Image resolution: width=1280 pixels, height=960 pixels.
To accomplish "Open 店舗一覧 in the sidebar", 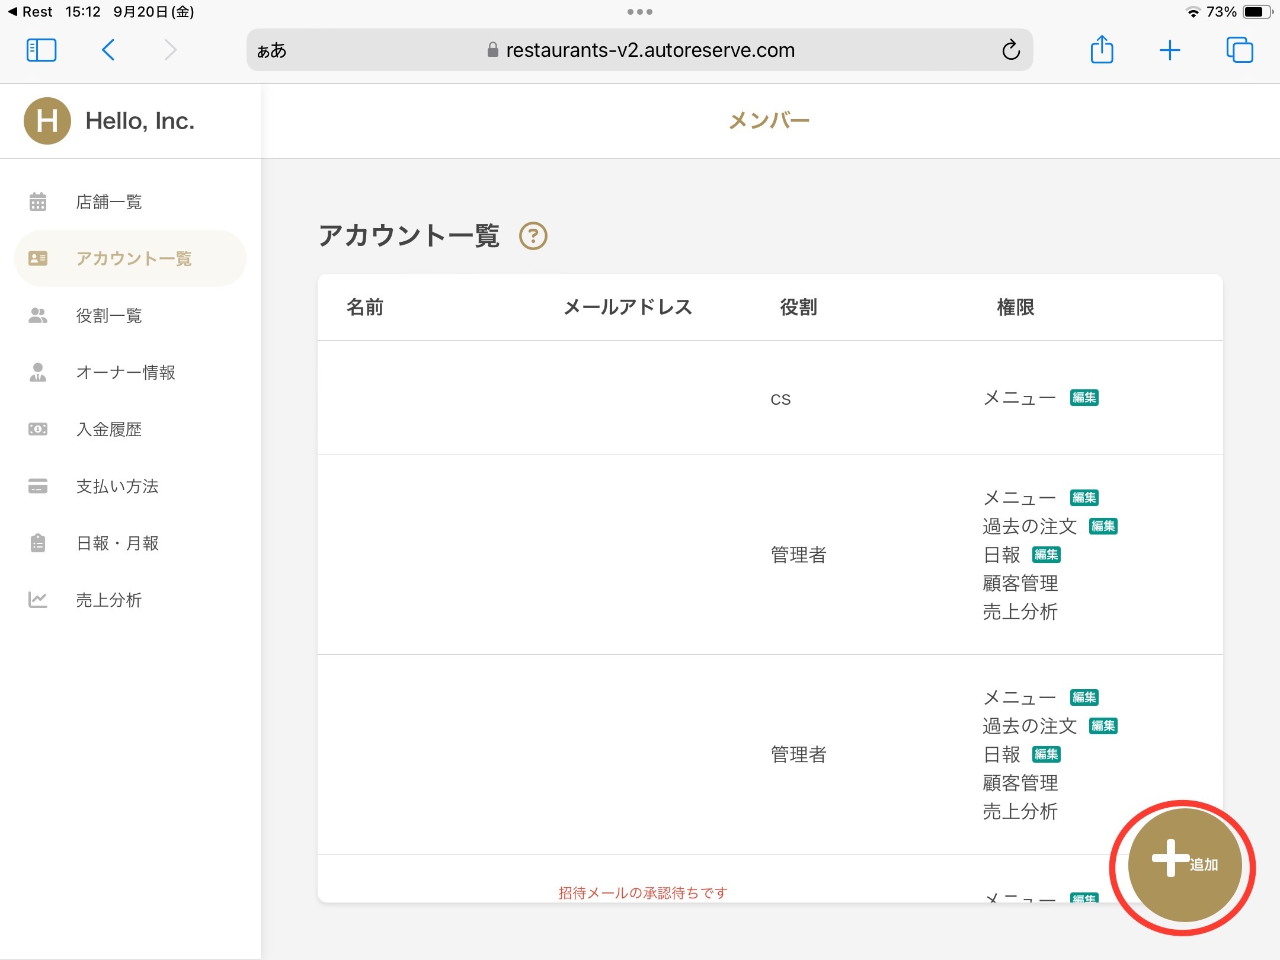I will coord(109,202).
